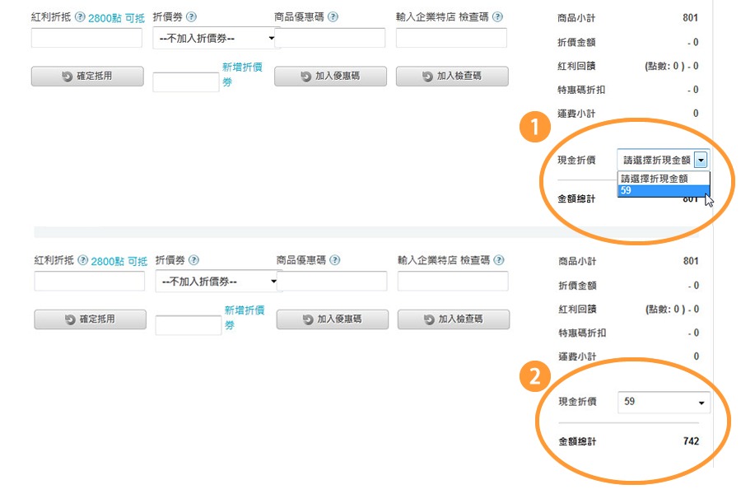Click the bottom 加入檢查碼 button
The width and height of the screenshot is (741, 494).
coord(453,319)
